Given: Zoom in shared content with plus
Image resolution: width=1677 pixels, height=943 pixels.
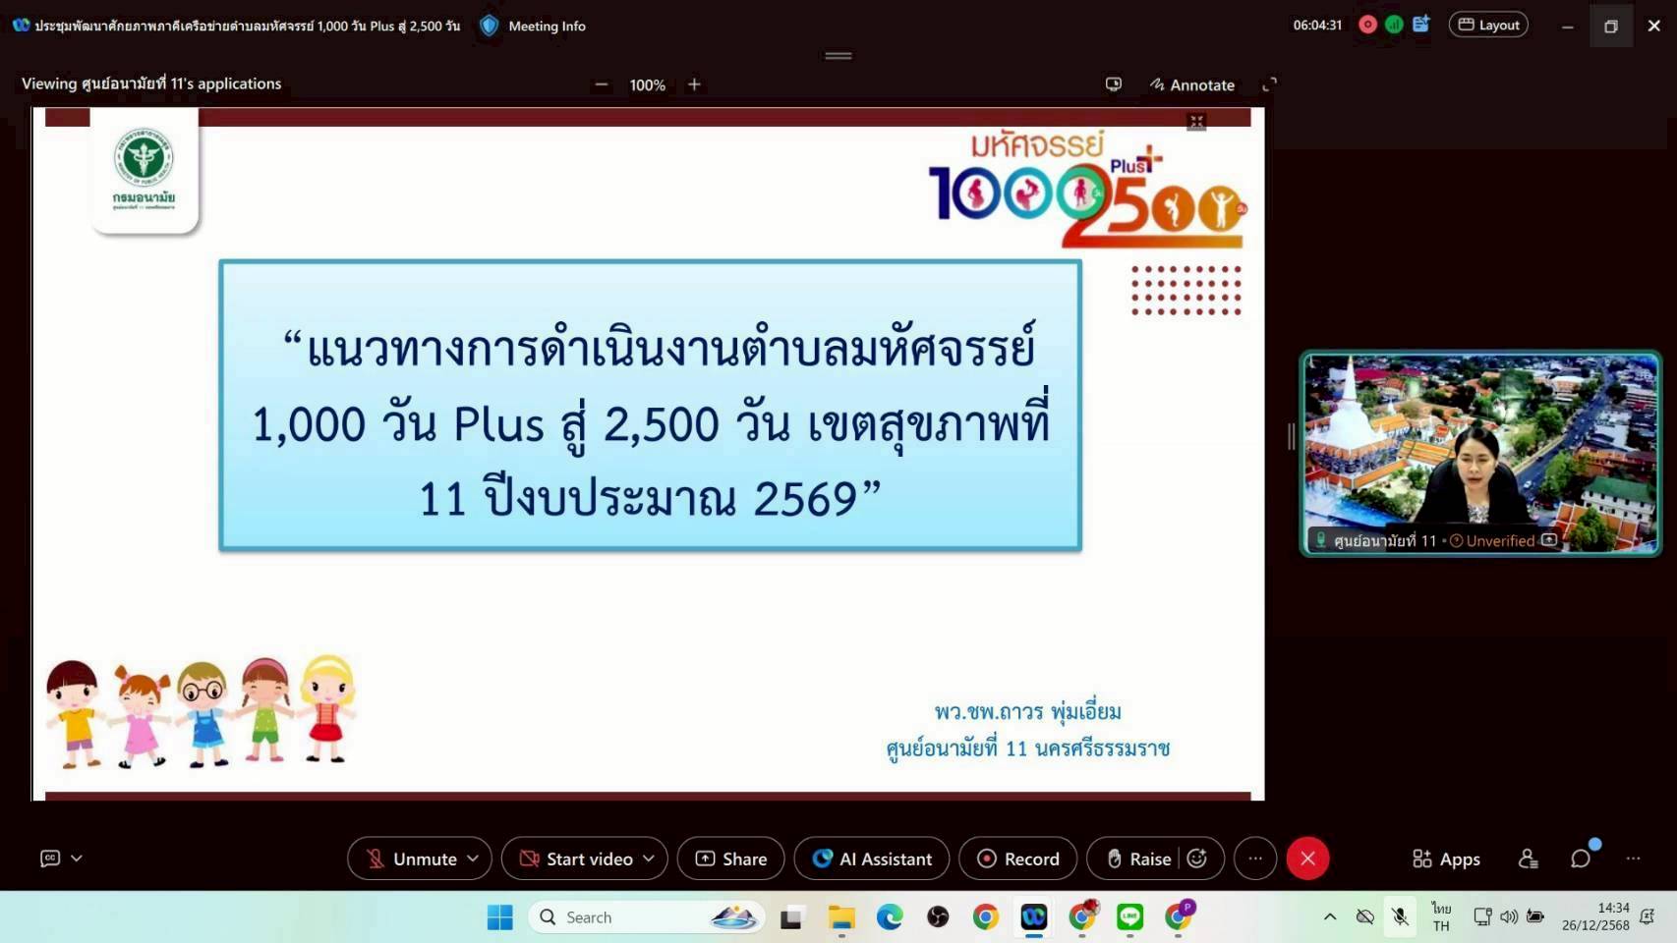Looking at the screenshot, I should click(694, 84).
